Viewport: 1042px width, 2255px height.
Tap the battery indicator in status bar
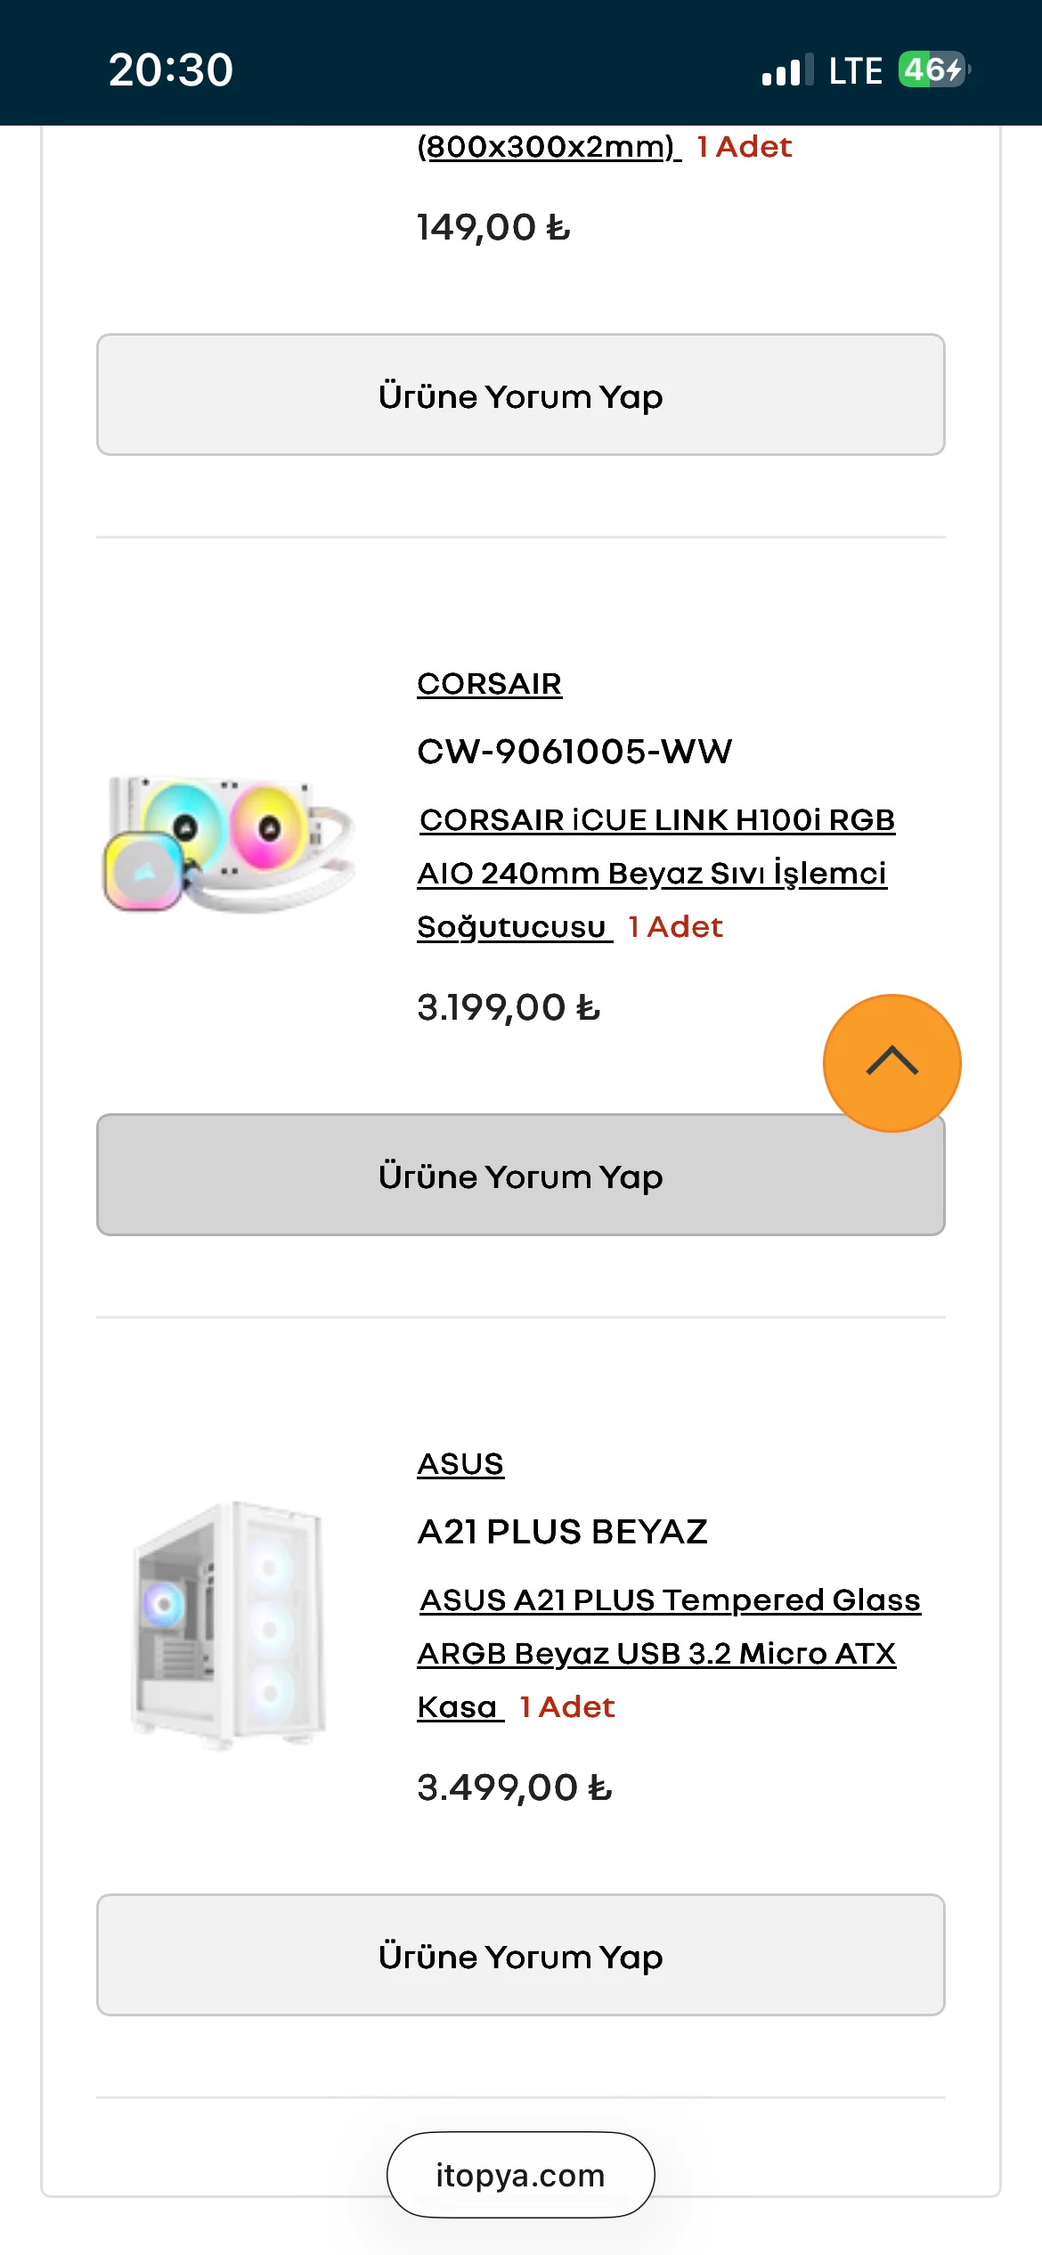[933, 69]
